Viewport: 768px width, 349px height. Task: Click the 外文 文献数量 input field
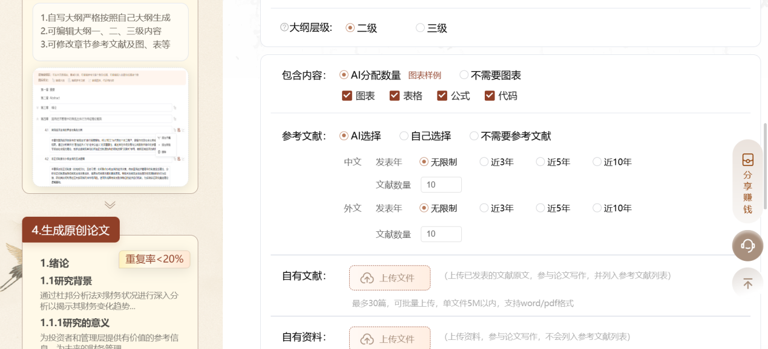[441, 234]
